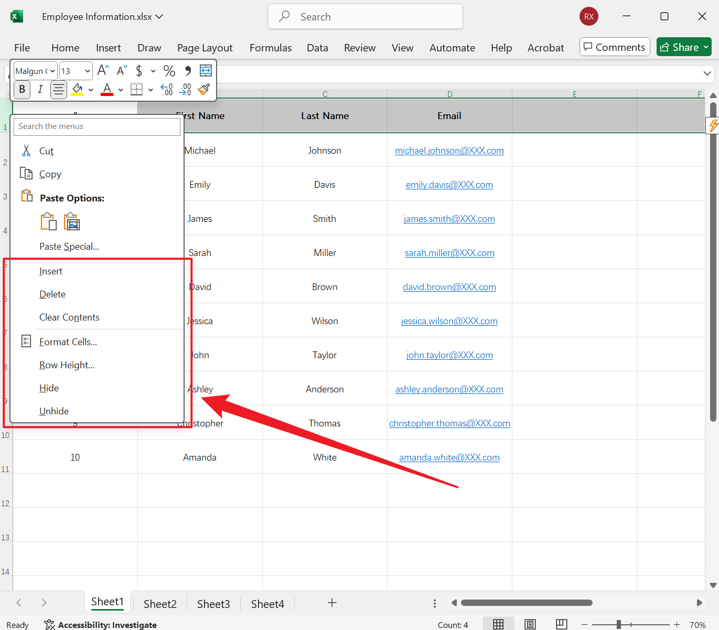Image resolution: width=719 pixels, height=630 pixels.
Task: Click the Increase Decimal icon
Action: click(x=167, y=90)
